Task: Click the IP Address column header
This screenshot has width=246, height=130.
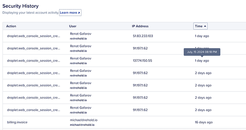Action: [140, 26]
